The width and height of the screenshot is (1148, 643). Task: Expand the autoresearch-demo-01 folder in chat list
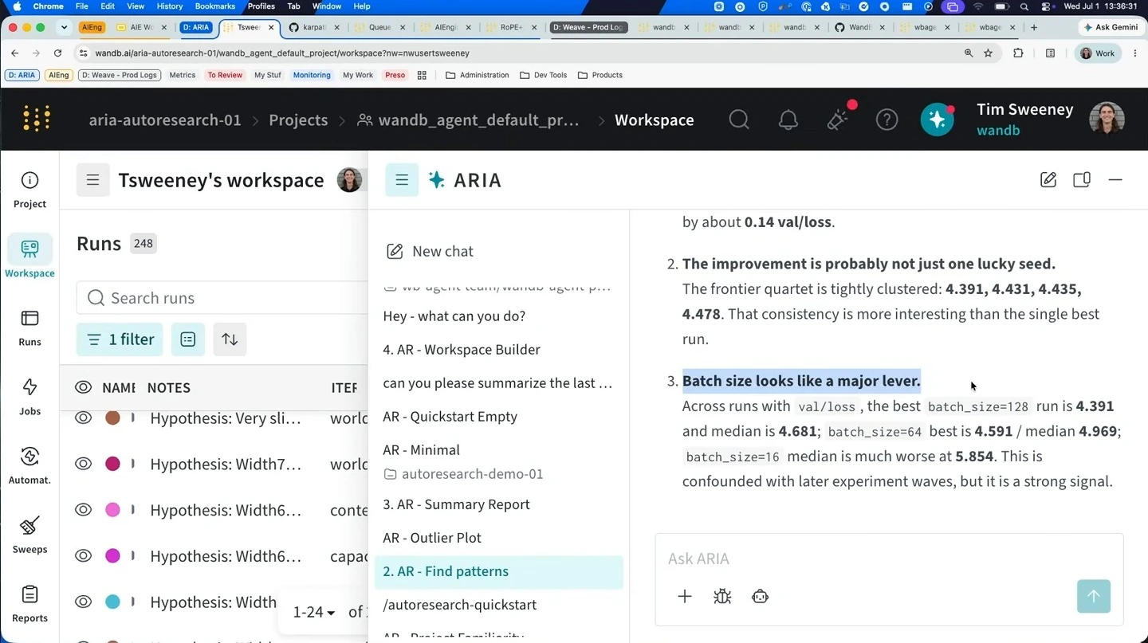click(463, 474)
